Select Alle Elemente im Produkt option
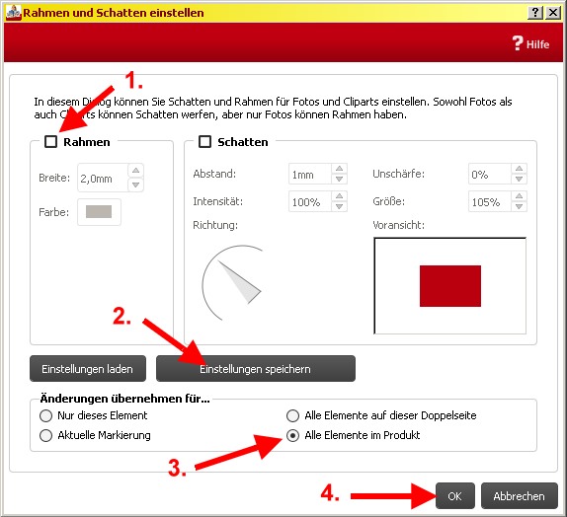The image size is (567, 517). [292, 436]
